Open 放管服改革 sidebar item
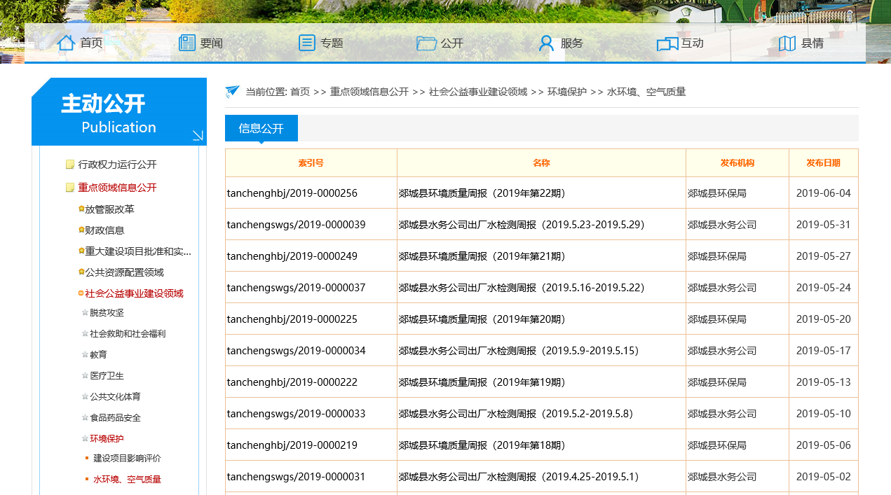Screen dimensions: 891x495 (x=109, y=209)
